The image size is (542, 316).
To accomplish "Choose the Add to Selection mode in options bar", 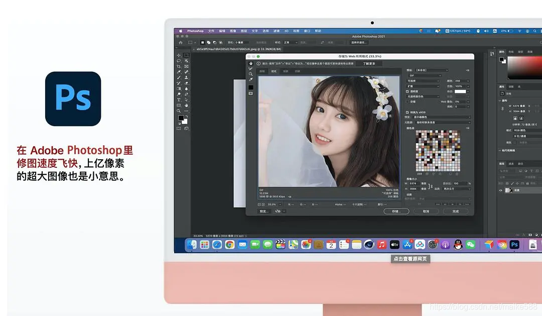I will click(208, 43).
